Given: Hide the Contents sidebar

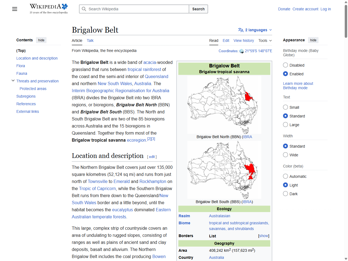Looking at the screenshot, I should 41,40.
